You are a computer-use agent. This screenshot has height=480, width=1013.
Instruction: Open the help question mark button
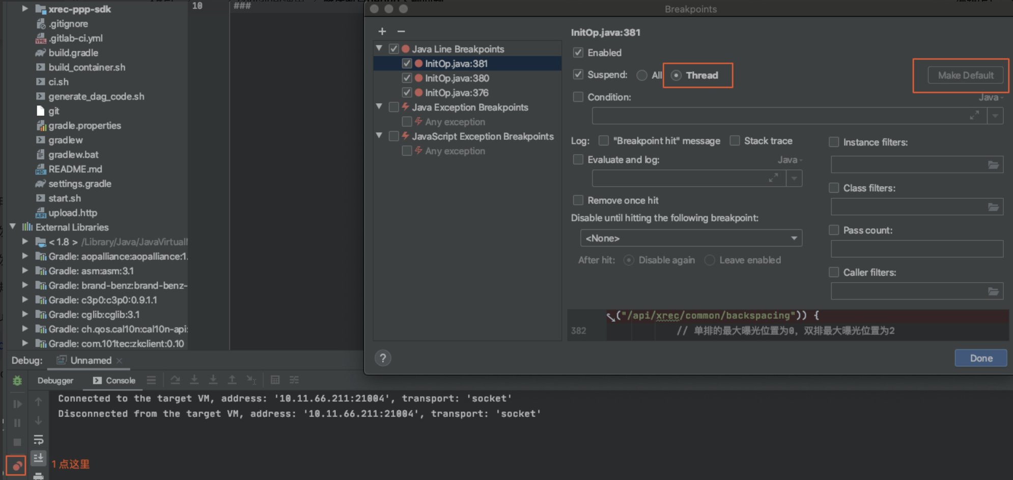click(383, 358)
